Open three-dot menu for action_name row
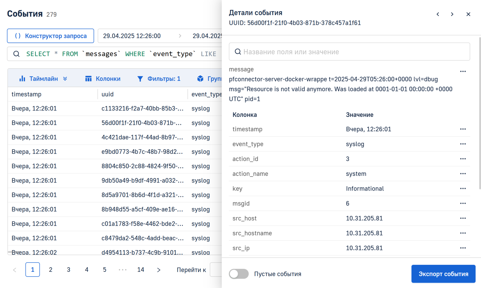Image resolution: width=481 pixels, height=288 pixels. [x=463, y=174]
